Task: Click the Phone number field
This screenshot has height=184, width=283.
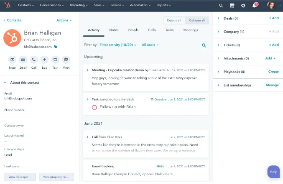Action: pos(14,110)
